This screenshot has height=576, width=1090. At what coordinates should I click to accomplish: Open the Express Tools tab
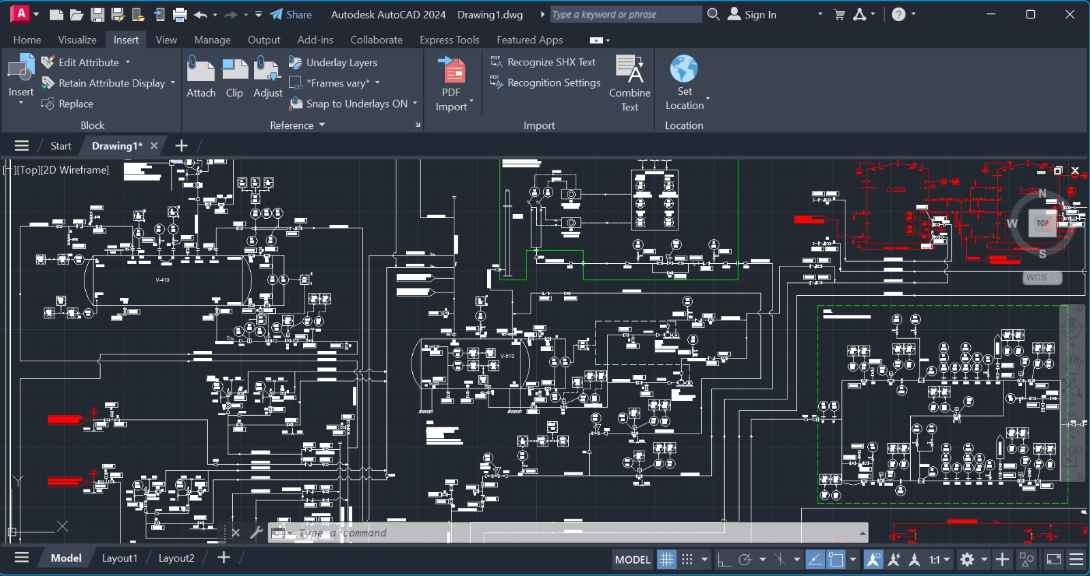[x=450, y=40]
